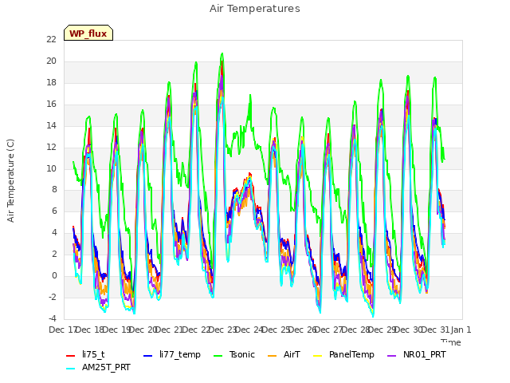Click the orange AirT legend swatch

click(x=273, y=355)
